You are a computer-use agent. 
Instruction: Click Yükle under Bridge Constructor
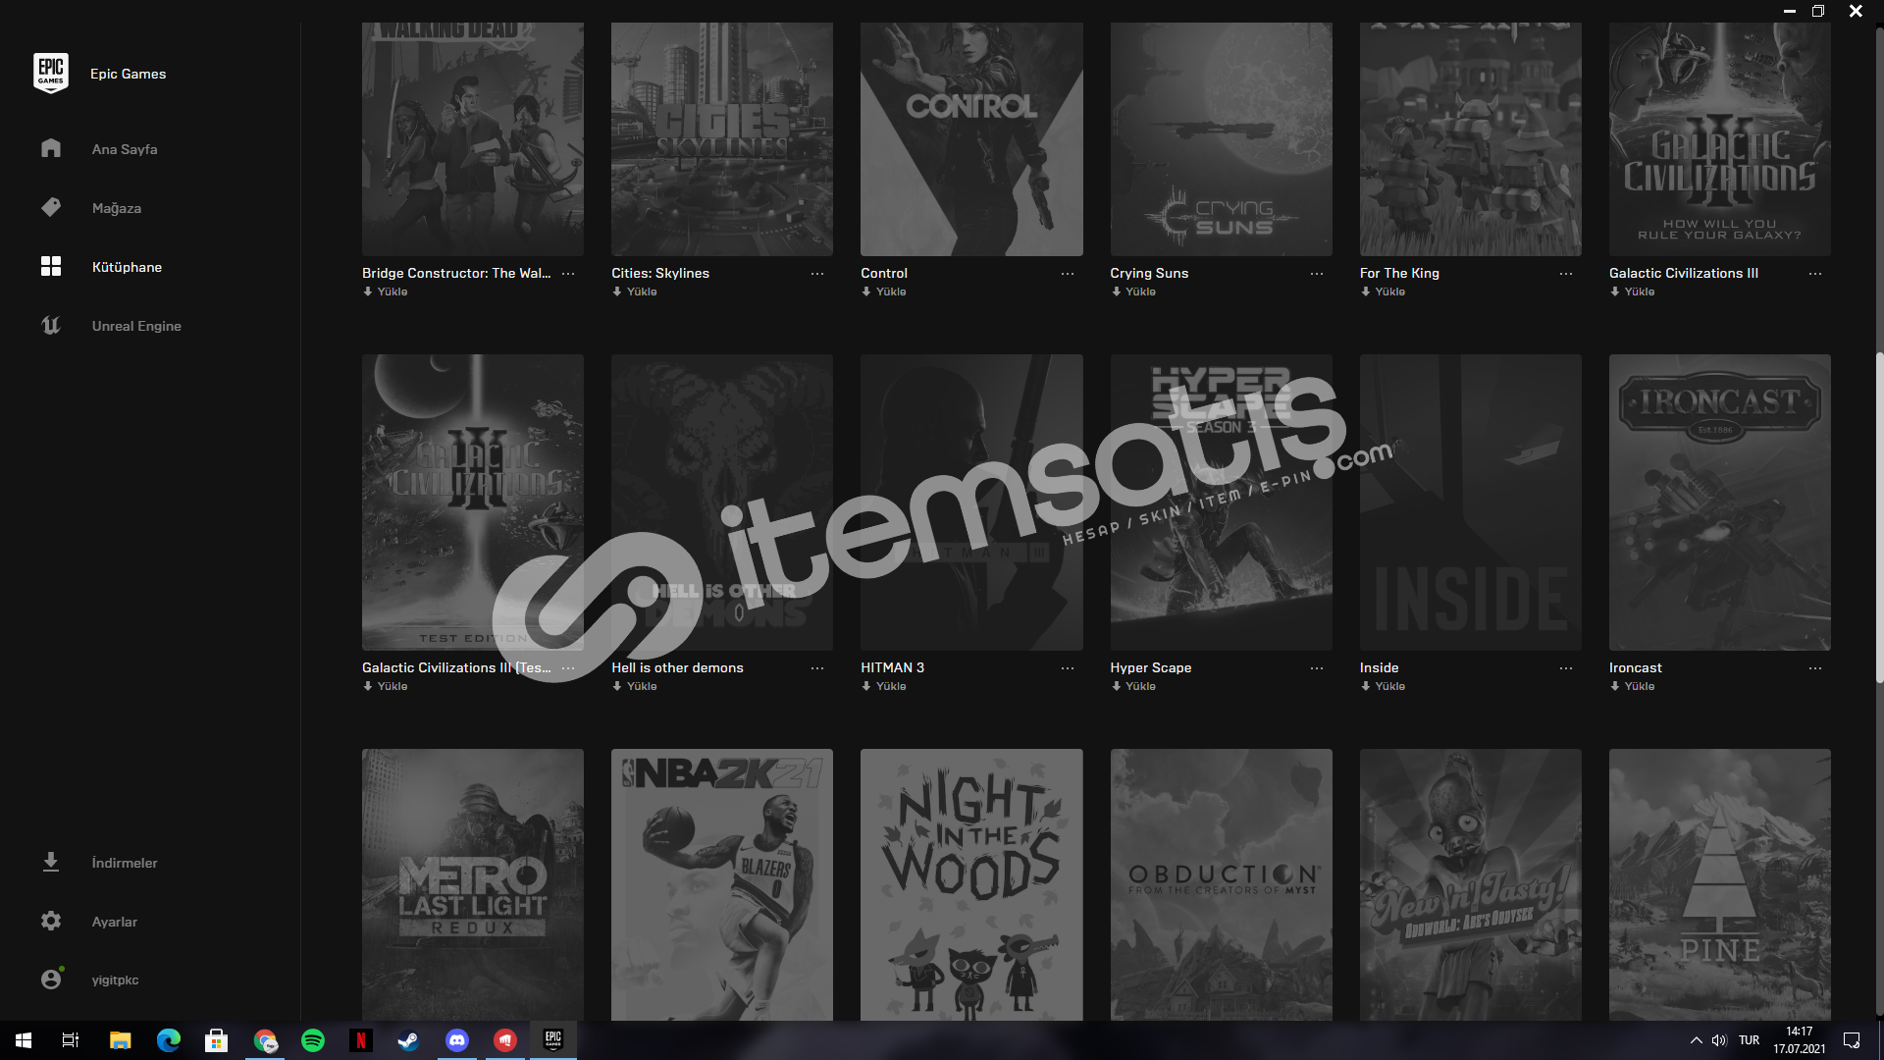click(x=386, y=291)
